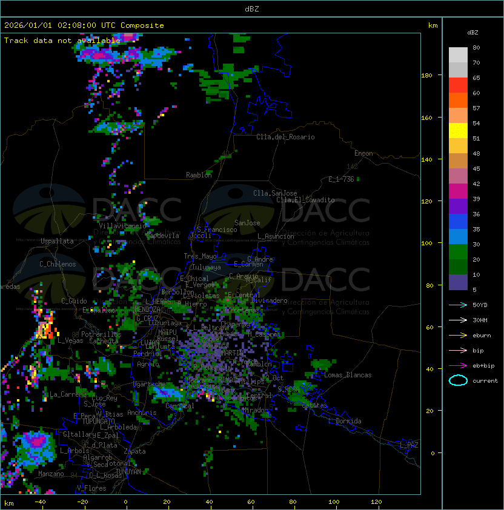Viewport: 504px width, 510px height.
Task: Click the '30HM' legend label
Action: click(480, 320)
